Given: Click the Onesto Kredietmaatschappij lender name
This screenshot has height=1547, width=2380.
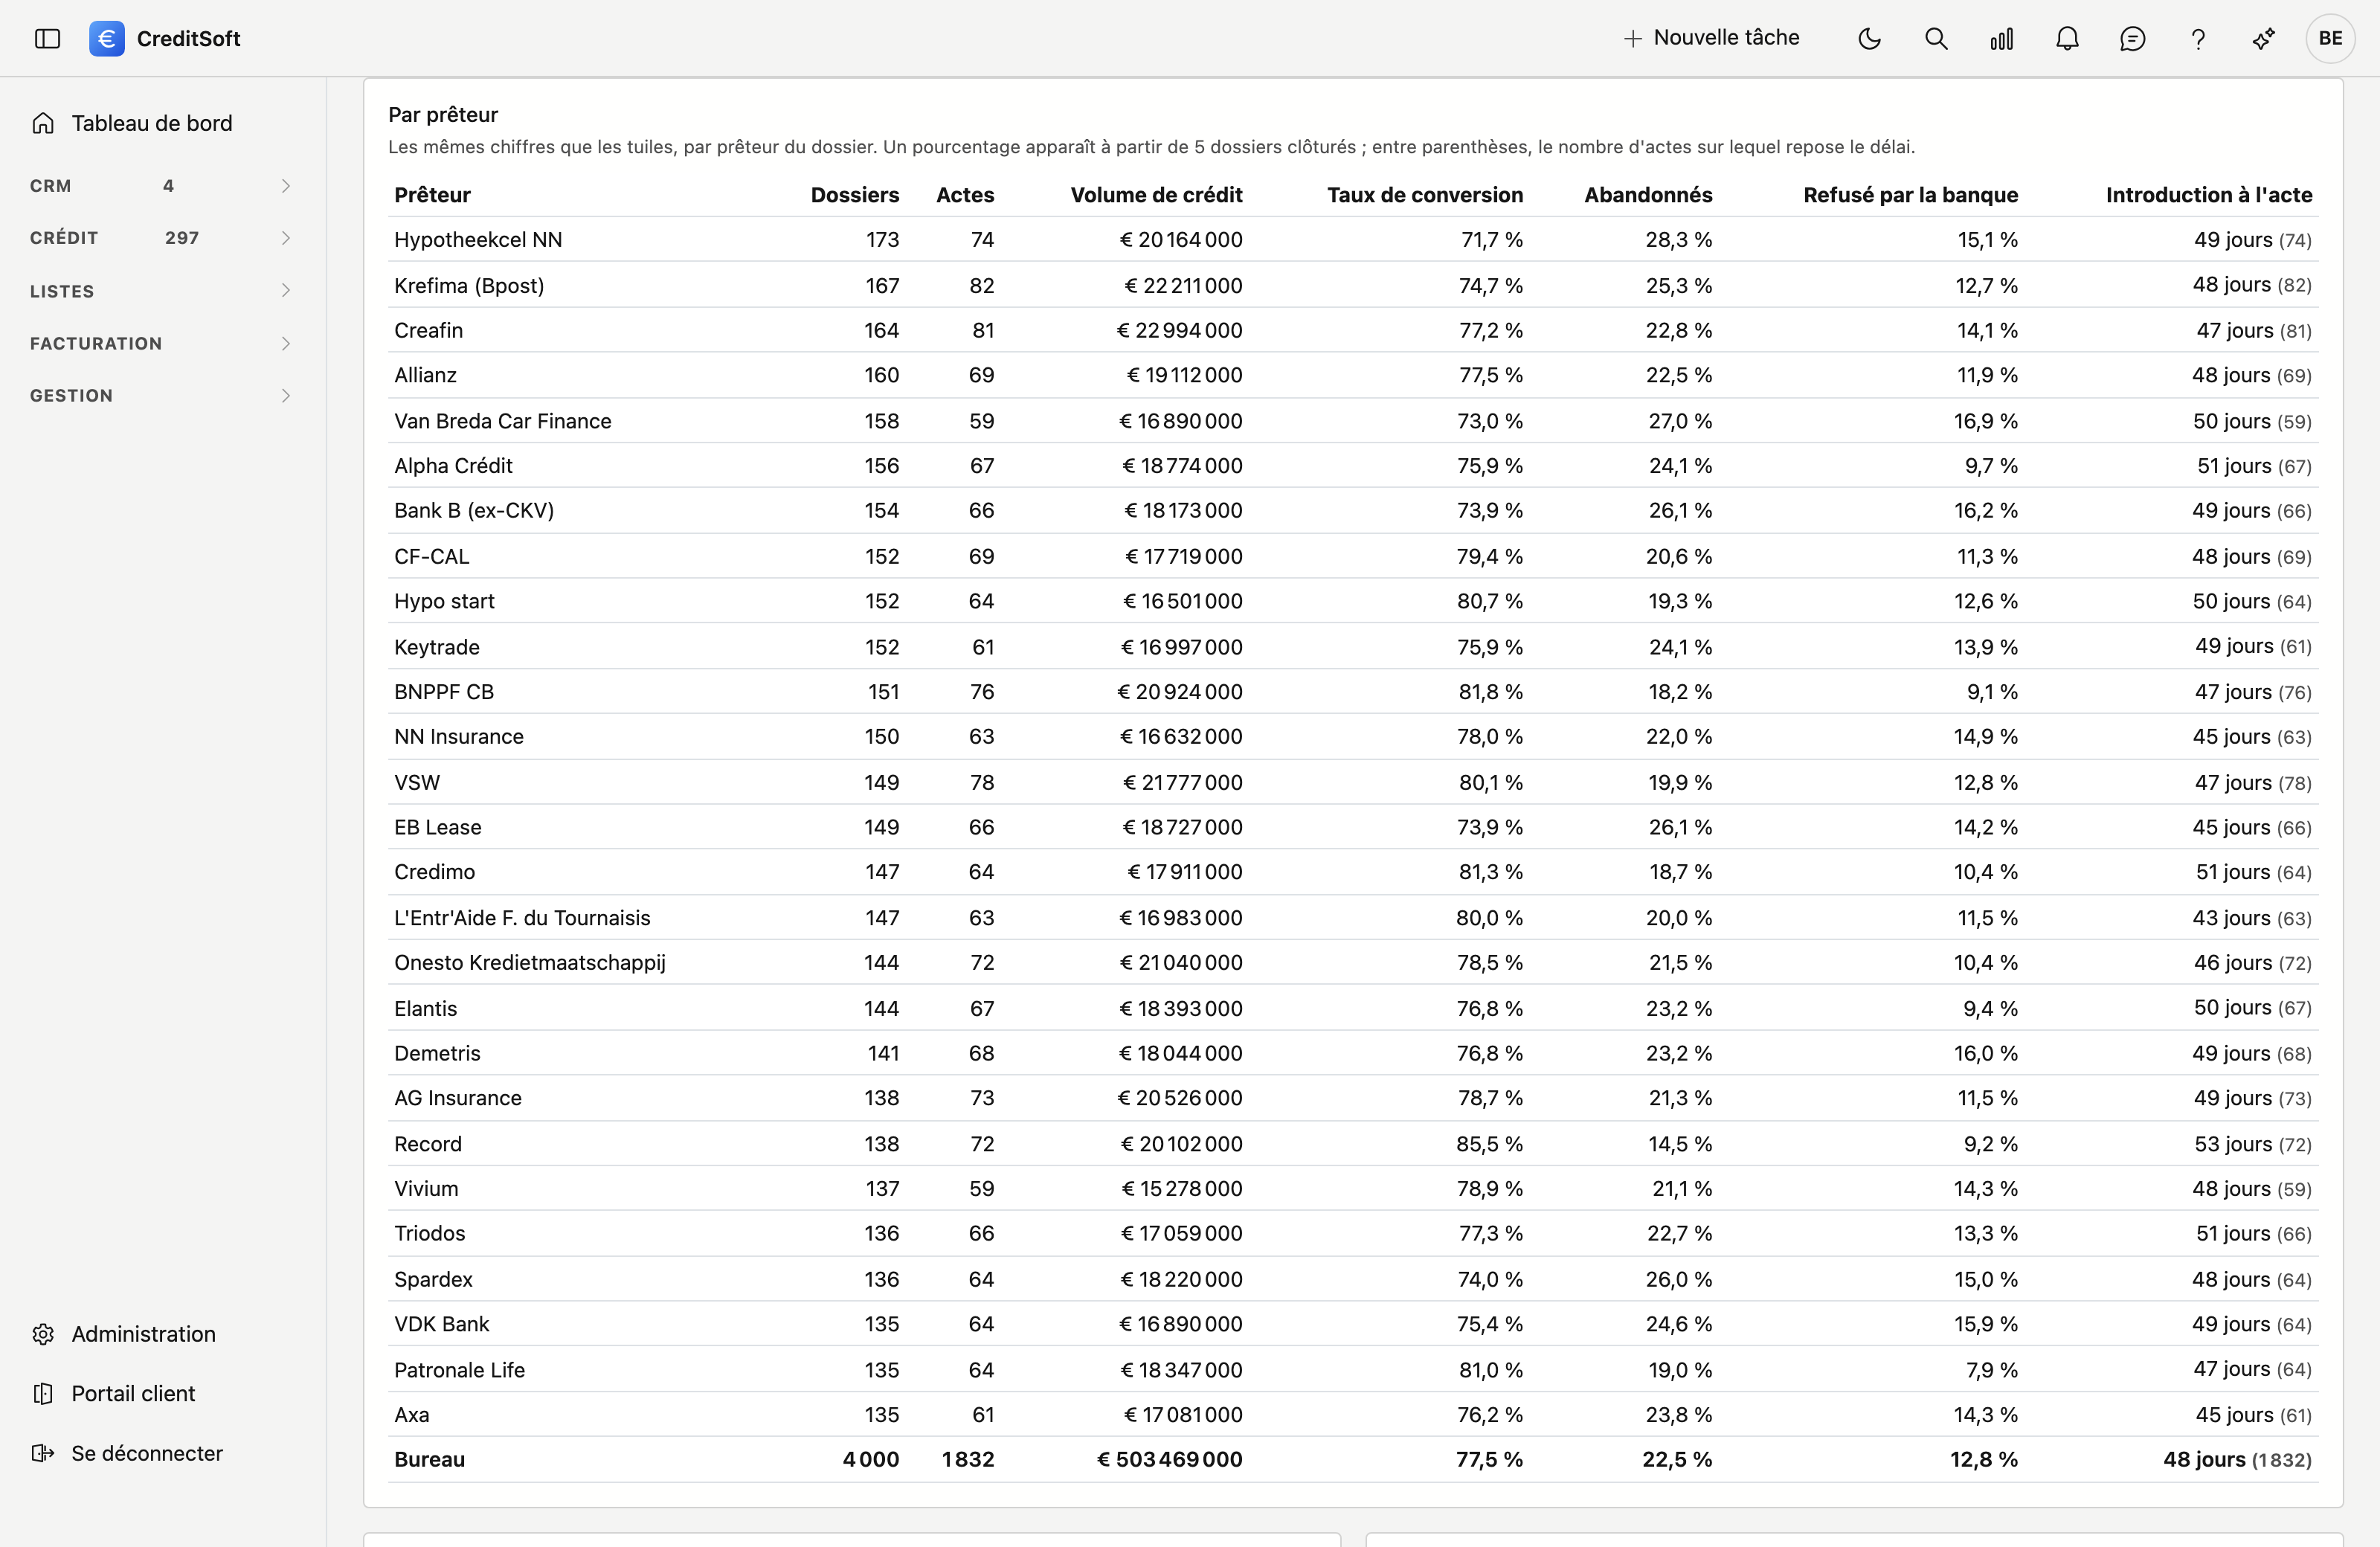Looking at the screenshot, I should coord(530,963).
